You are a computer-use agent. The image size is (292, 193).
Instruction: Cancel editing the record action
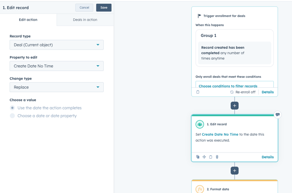point(84,7)
